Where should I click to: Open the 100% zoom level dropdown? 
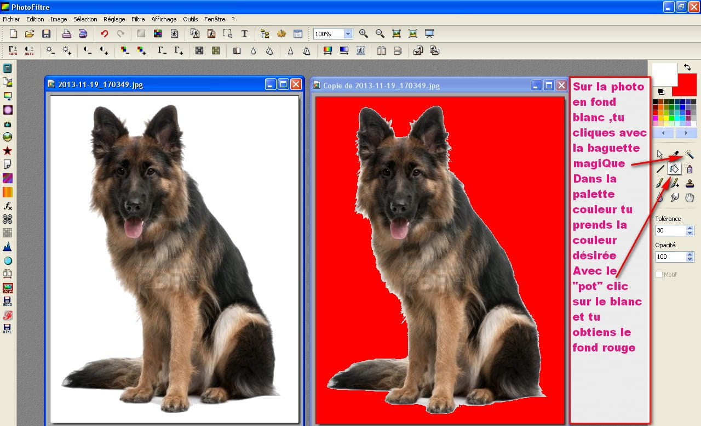[348, 34]
